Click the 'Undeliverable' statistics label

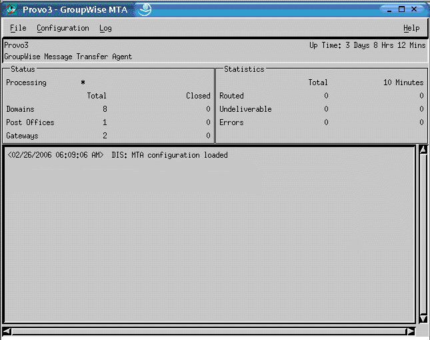[x=245, y=109]
